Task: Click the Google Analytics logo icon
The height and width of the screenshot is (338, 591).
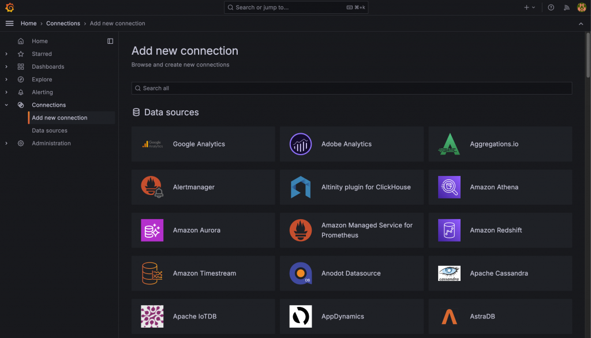Action: [x=152, y=144]
